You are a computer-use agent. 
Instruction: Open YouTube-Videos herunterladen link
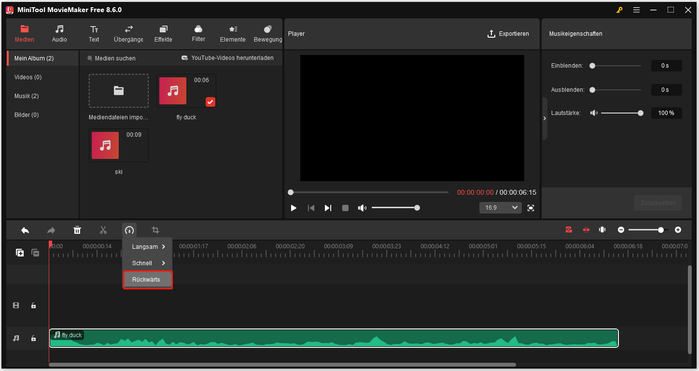point(227,58)
